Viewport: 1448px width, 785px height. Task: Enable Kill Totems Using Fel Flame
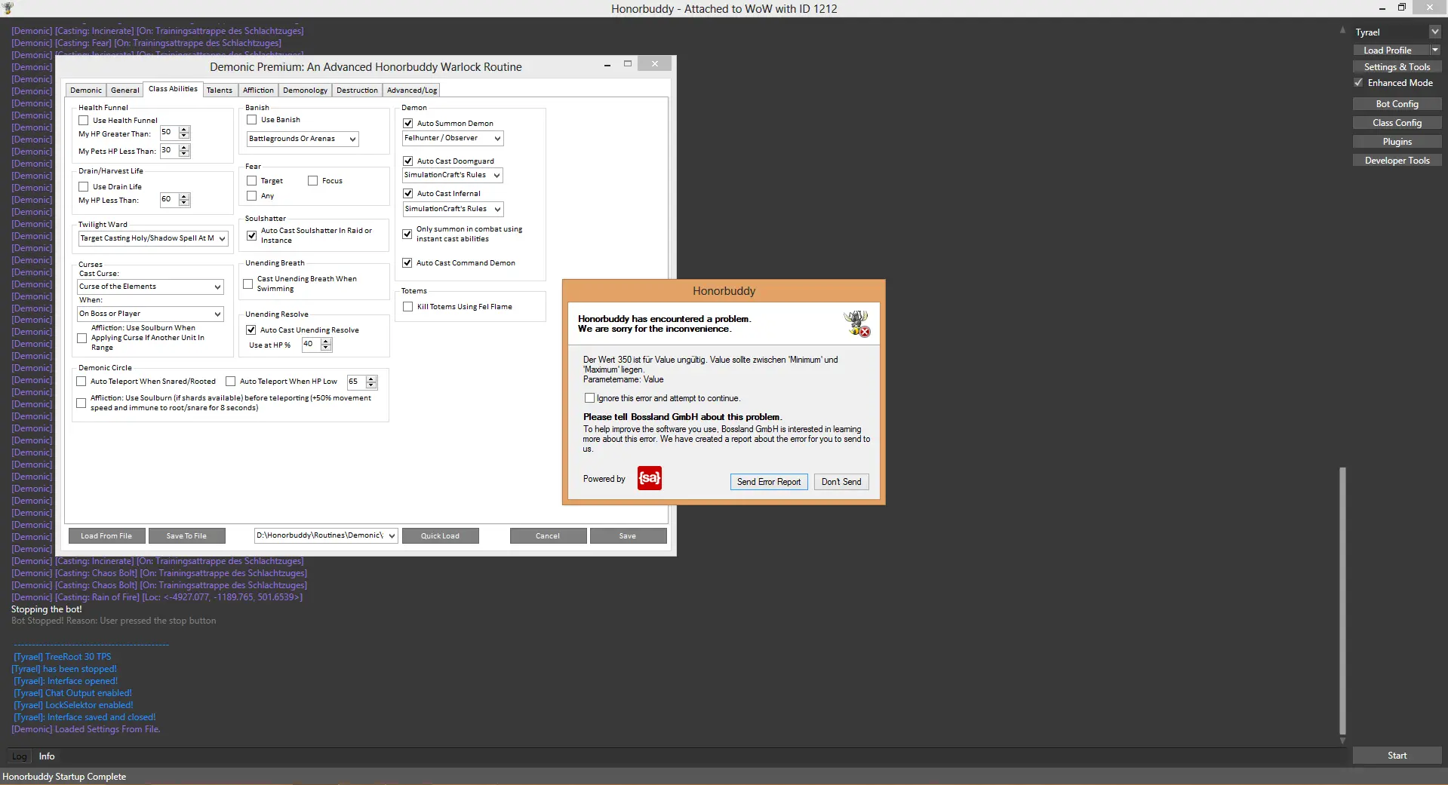click(x=408, y=306)
